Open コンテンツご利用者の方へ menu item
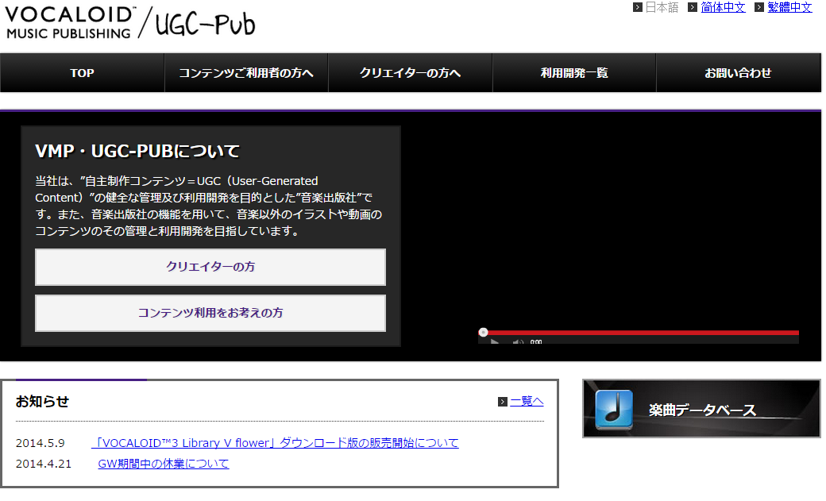The width and height of the screenshot is (826, 501). coord(246,73)
